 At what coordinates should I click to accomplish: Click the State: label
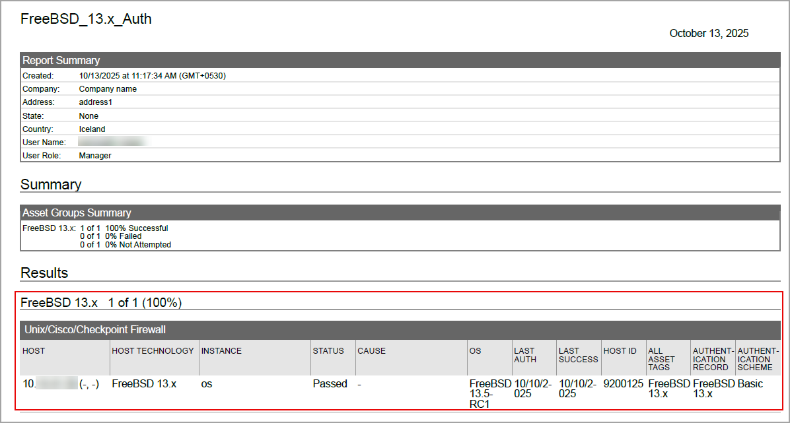pyautogui.click(x=33, y=116)
